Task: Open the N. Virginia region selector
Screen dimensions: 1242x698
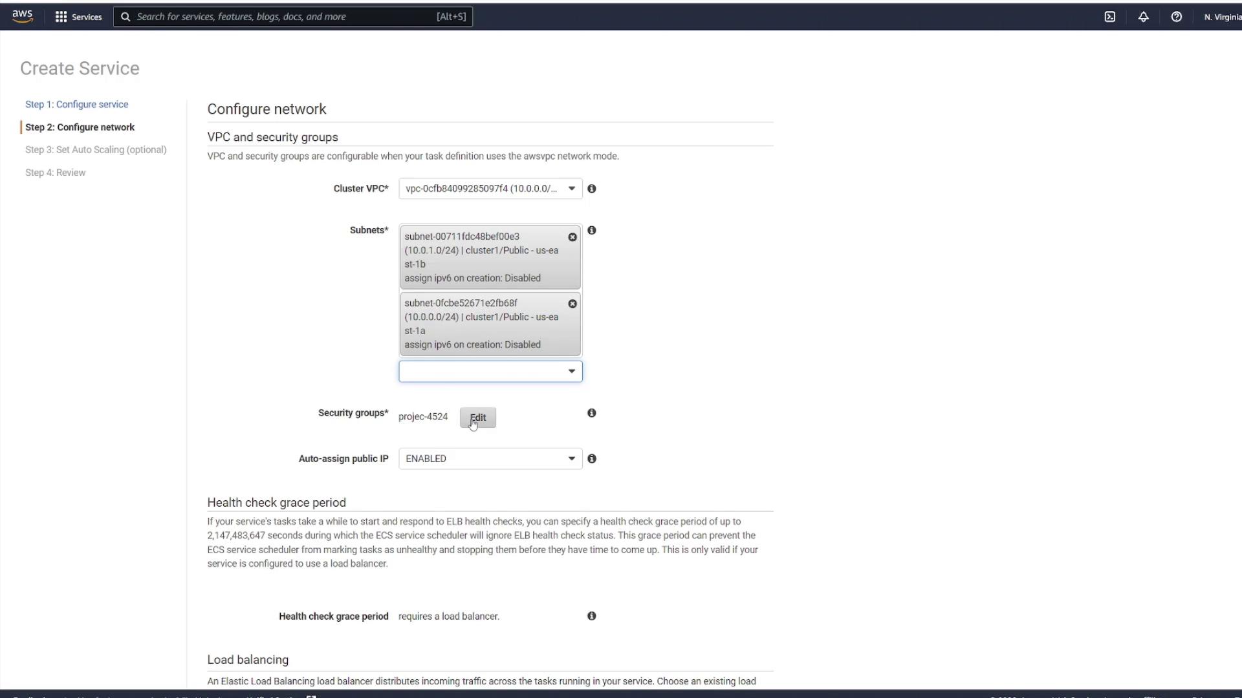Action: click(x=1221, y=17)
